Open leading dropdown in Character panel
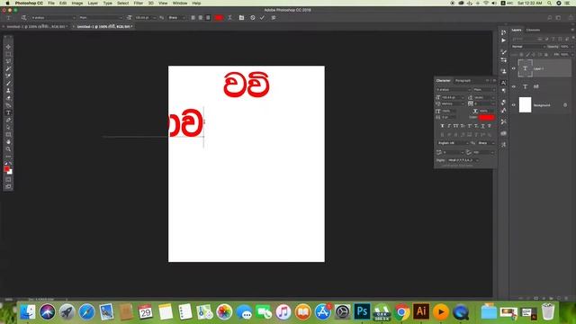Viewport: 576px width, 324px height. click(483, 97)
